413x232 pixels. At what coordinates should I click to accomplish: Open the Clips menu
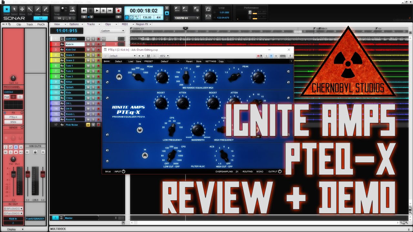[110, 24]
